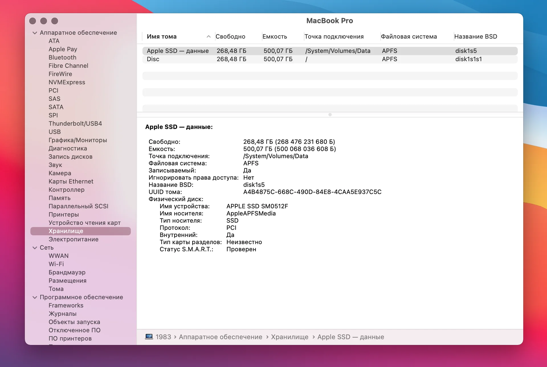Image resolution: width=547 pixels, height=367 pixels.
Task: Open Объекты запуска entry
Action: click(74, 322)
